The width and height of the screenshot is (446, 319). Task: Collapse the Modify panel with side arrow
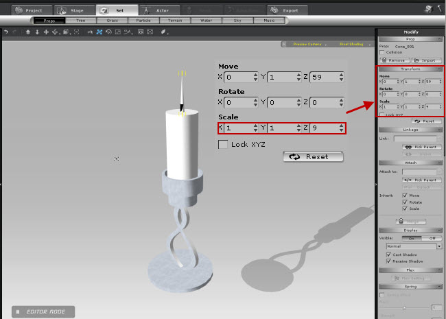coord(376,185)
